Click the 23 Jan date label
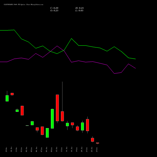Screen dimensions: 157x157 pyautogui.click(x=97, y=149)
